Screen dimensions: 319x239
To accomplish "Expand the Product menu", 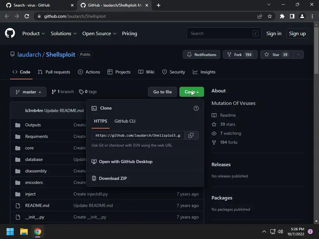I will coord(34,34).
